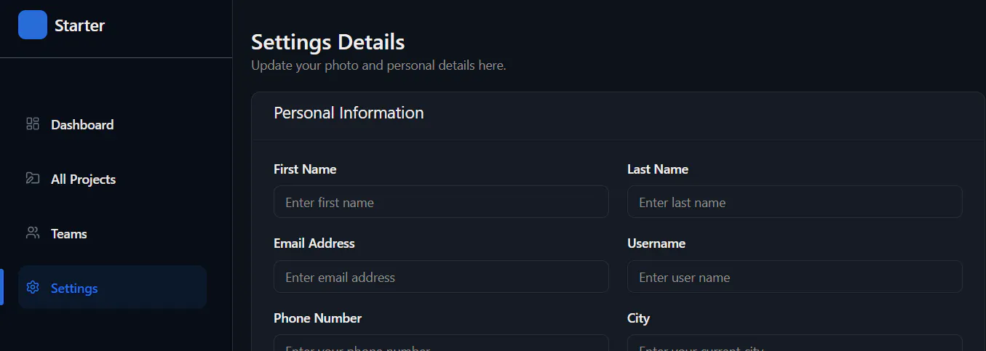986x351 pixels.
Task: Go to All Projects via sidebar text
Action: point(83,179)
